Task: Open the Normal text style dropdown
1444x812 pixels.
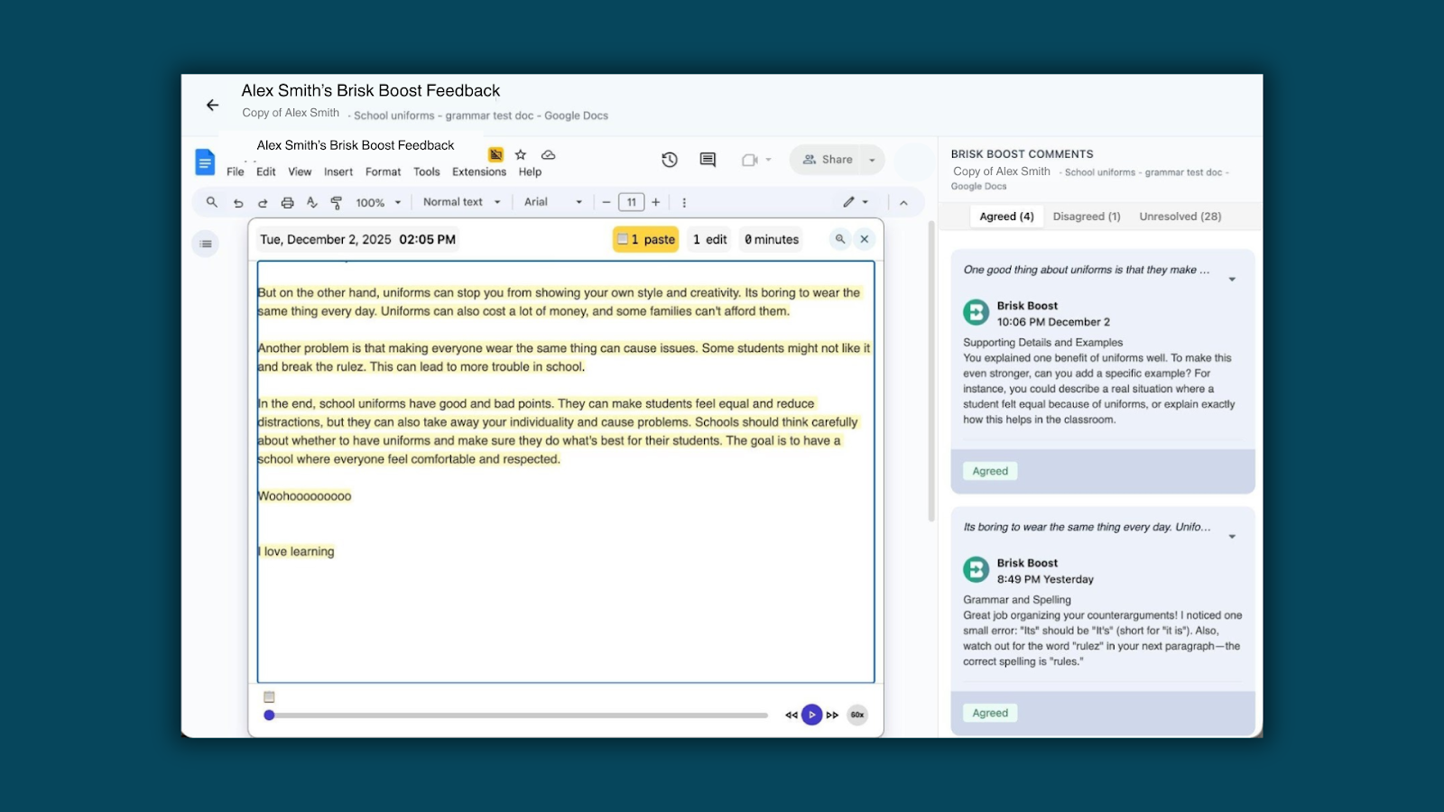Action: click(x=461, y=202)
